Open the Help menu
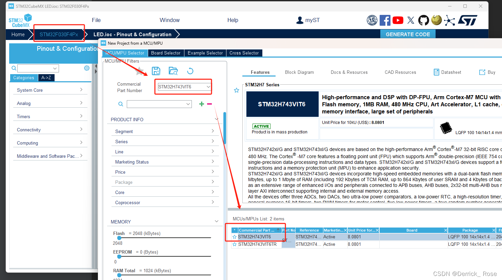The height and width of the screenshot is (280, 502). tap(233, 20)
